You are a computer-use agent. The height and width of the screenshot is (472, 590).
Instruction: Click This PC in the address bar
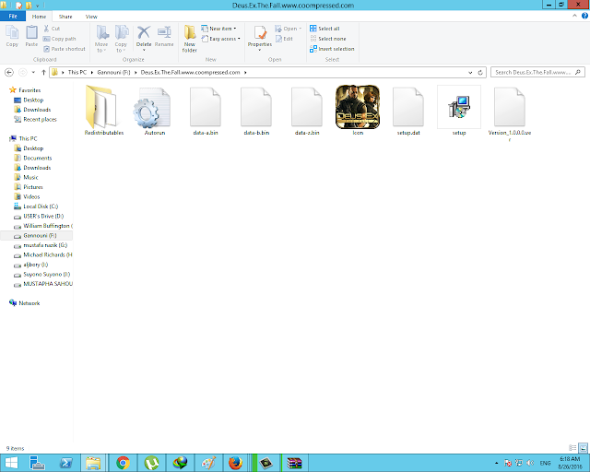pos(77,72)
